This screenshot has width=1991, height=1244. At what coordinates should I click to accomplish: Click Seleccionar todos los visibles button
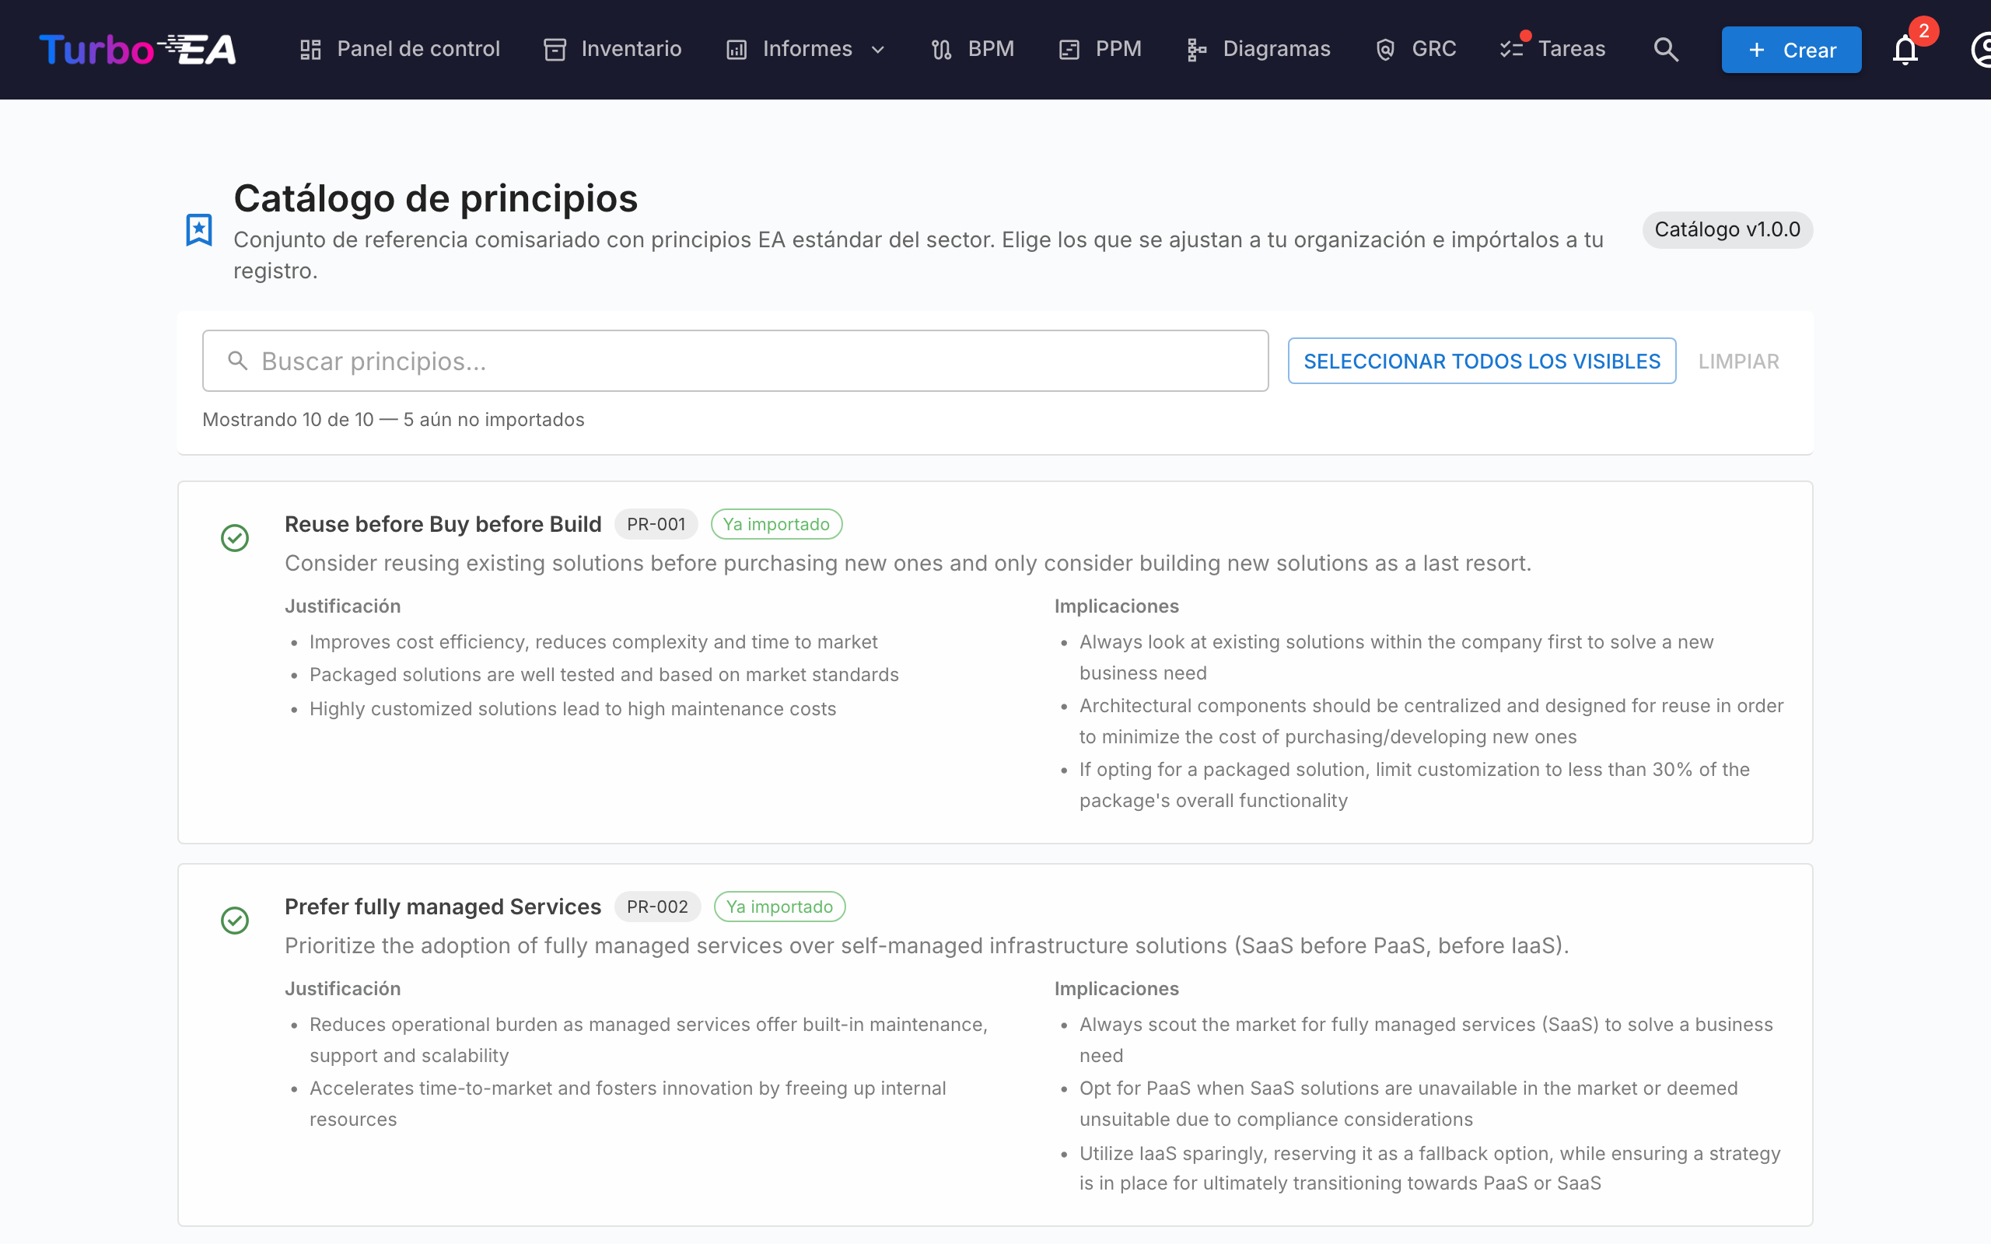pos(1482,362)
